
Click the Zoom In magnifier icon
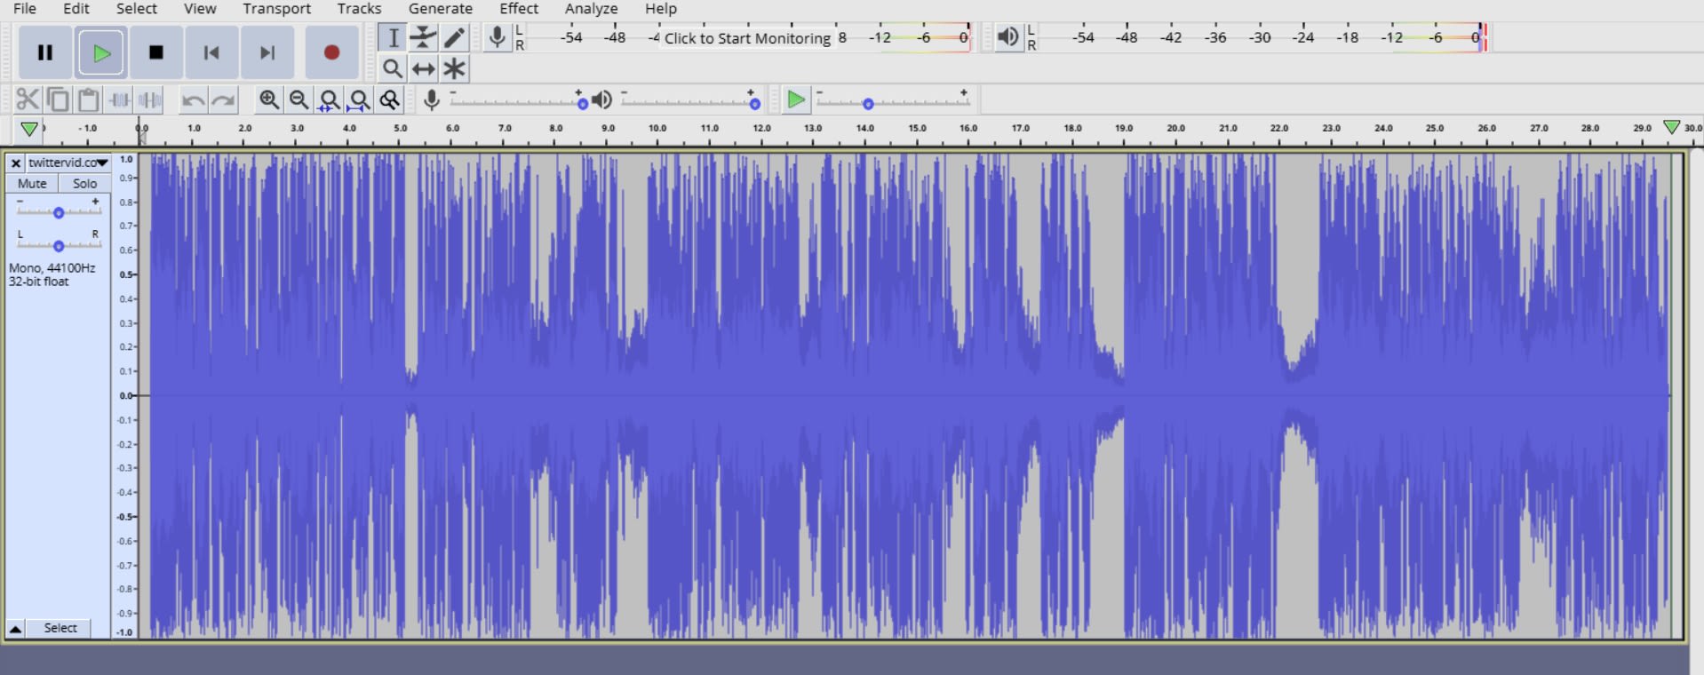click(268, 99)
